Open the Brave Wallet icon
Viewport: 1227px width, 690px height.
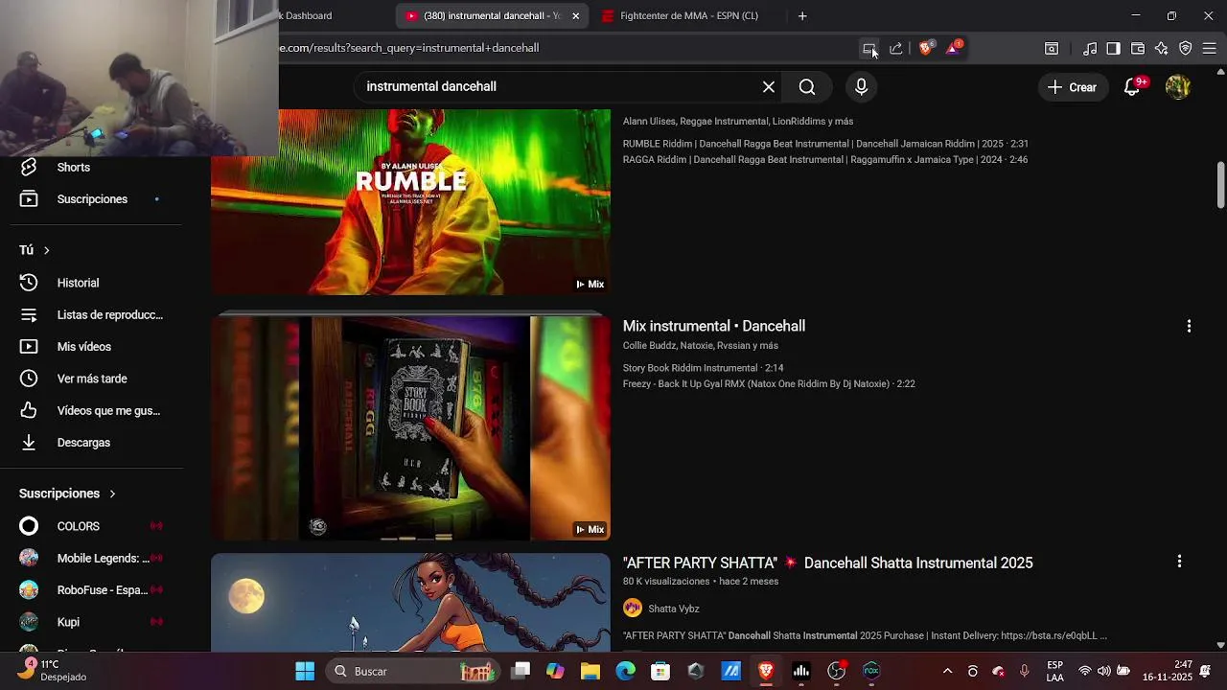click(1138, 48)
